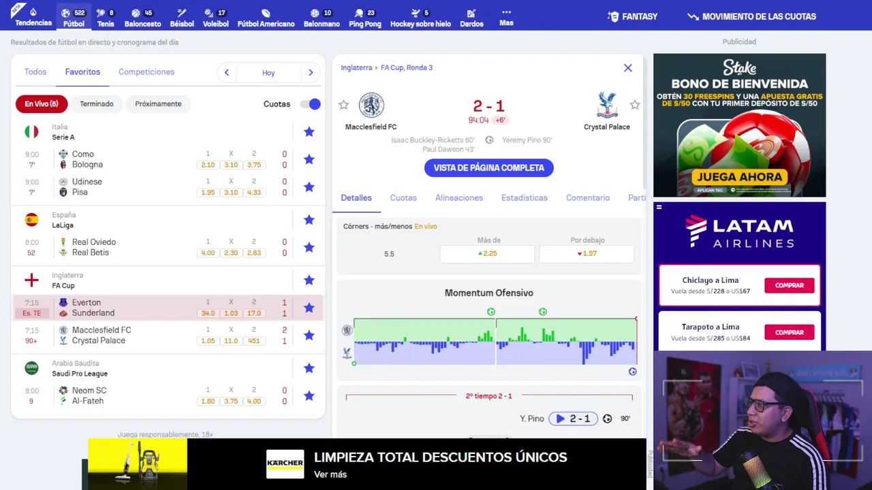Open Crystal Palace team crest
The image size is (872, 490).
pyautogui.click(x=607, y=105)
